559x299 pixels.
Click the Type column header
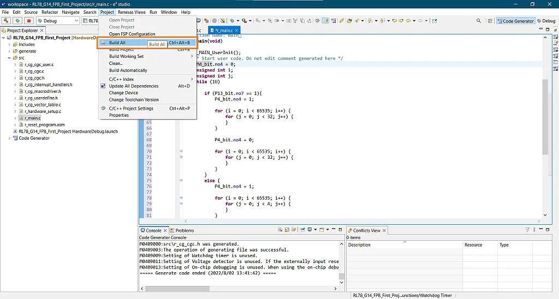point(515,245)
